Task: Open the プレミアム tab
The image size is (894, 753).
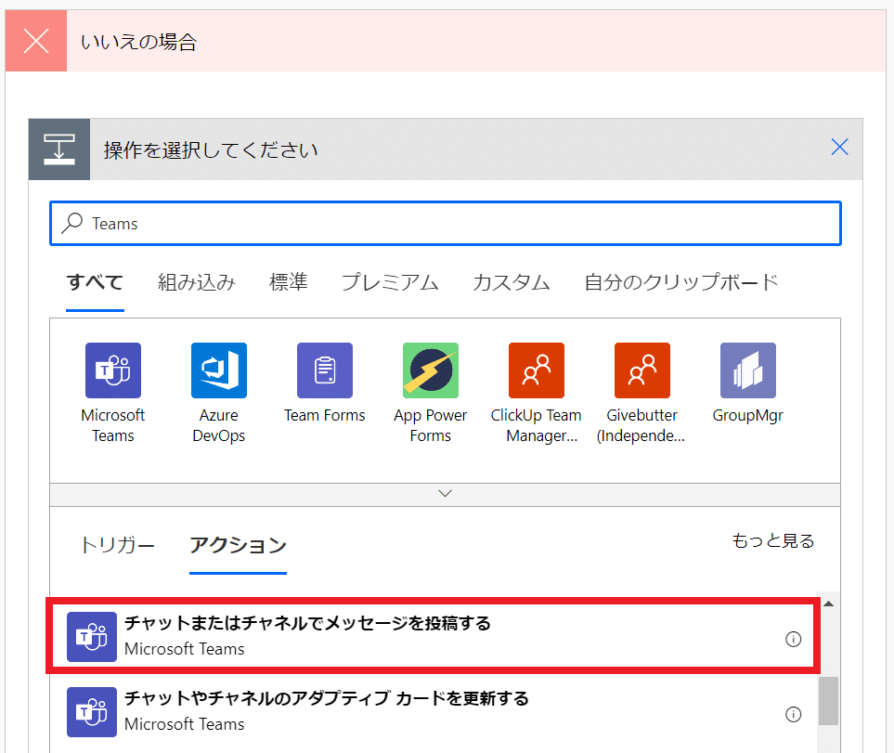Action: coord(390,282)
